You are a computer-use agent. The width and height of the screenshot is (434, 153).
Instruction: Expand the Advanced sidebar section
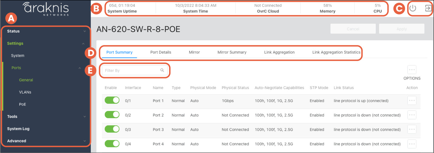46,141
